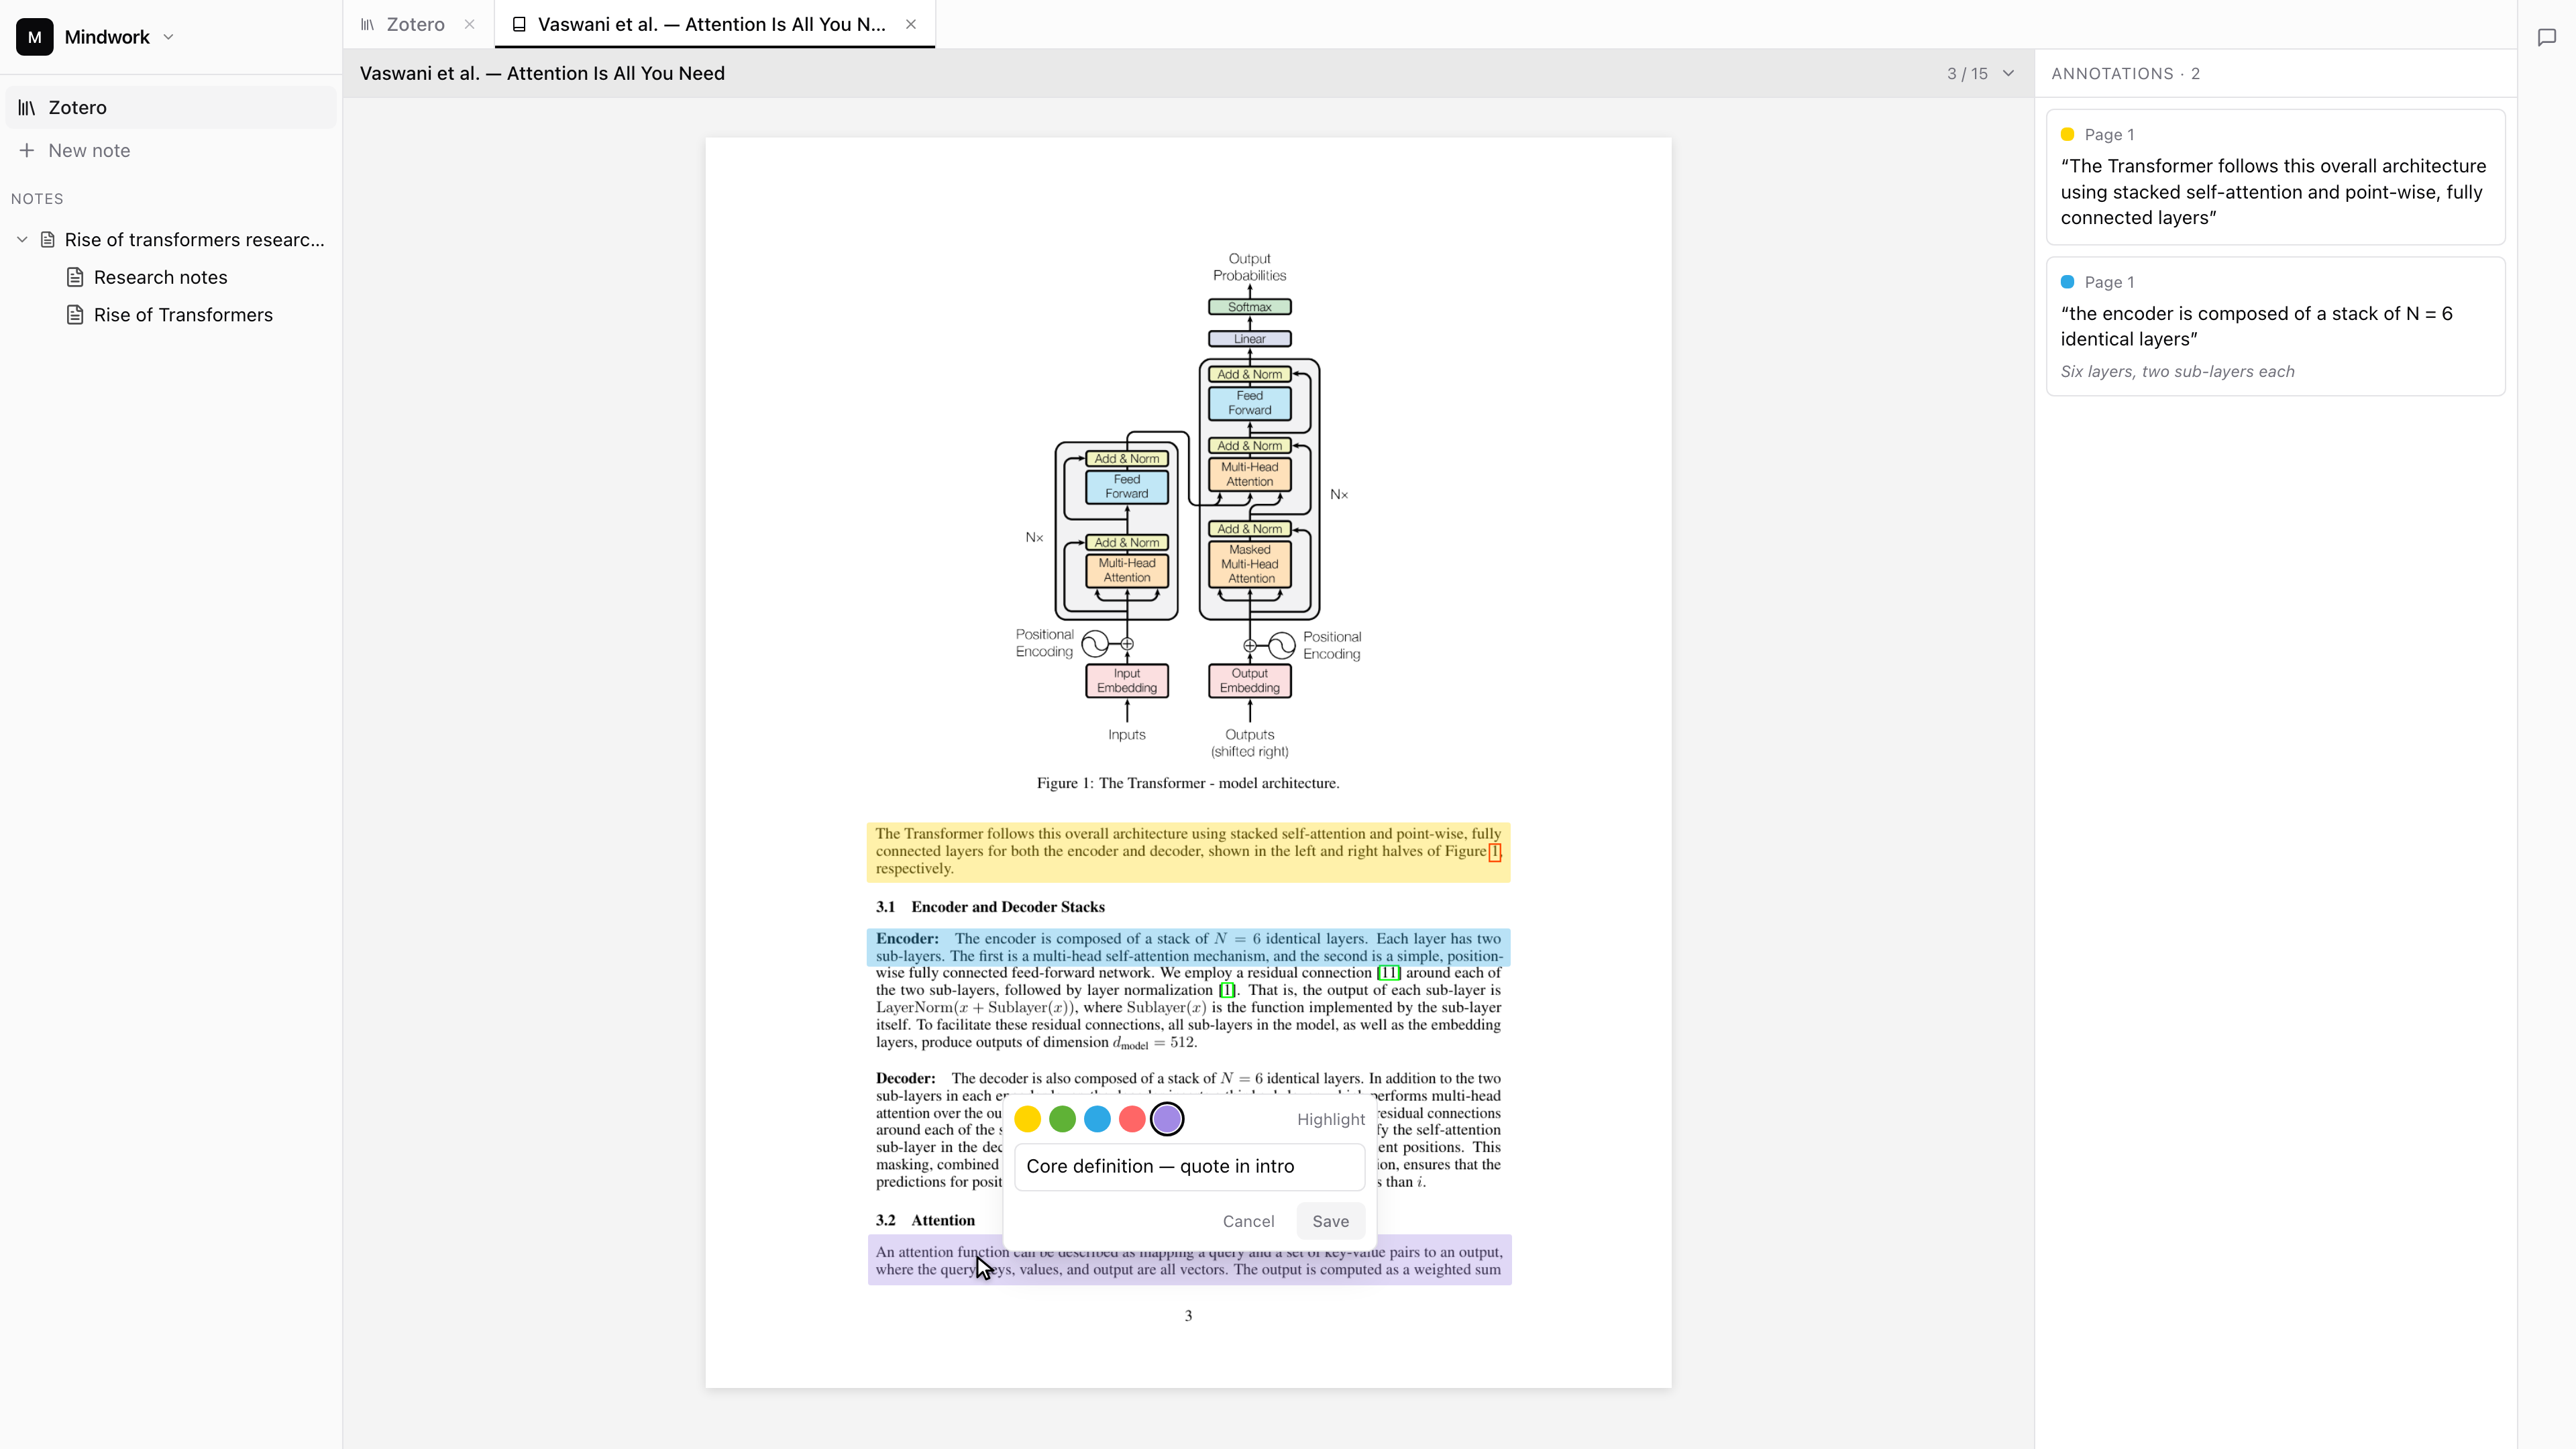Screen dimensions: 2576x1449
Task: Open the Rise of transformers research note
Action: (194, 240)
